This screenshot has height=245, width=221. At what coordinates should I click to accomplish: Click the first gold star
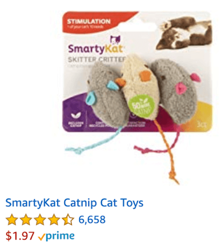click(12, 220)
